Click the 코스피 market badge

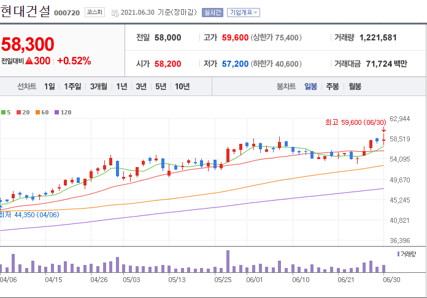coord(94,12)
